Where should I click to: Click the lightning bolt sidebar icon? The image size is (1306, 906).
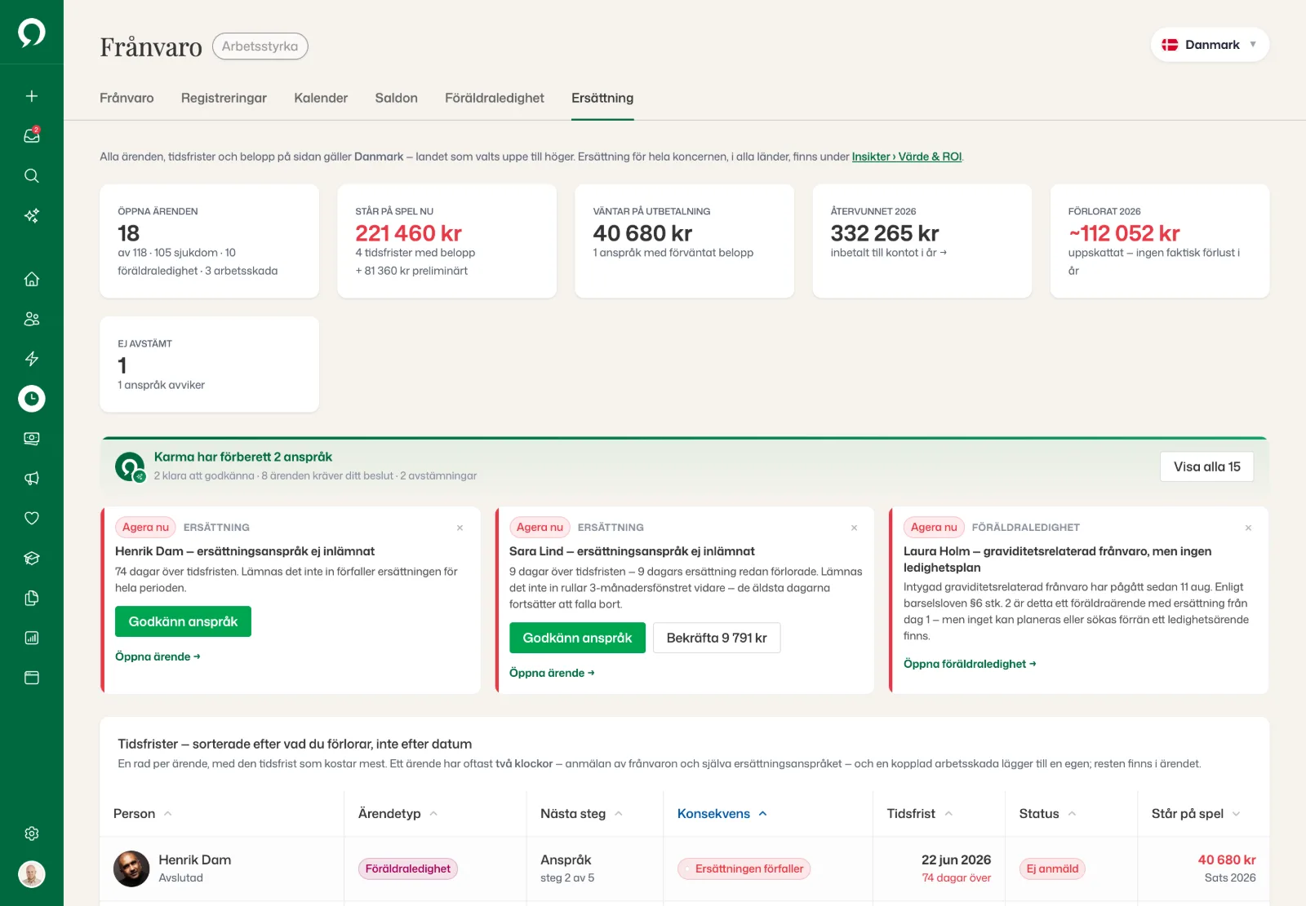[x=32, y=359]
